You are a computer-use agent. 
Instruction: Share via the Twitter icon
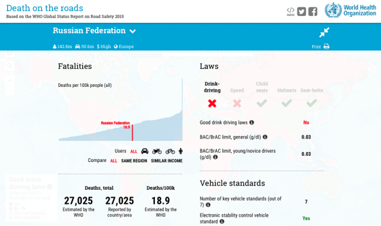coord(302,12)
